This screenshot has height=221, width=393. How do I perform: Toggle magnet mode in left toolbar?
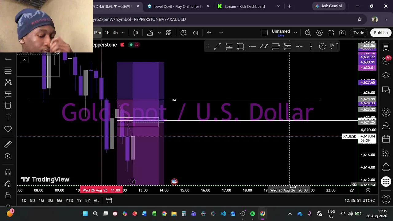pyautogui.click(x=8, y=172)
